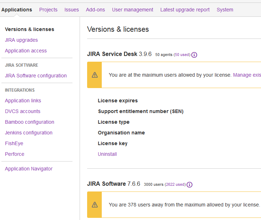Click Manage existing users link in banner

click(247, 75)
